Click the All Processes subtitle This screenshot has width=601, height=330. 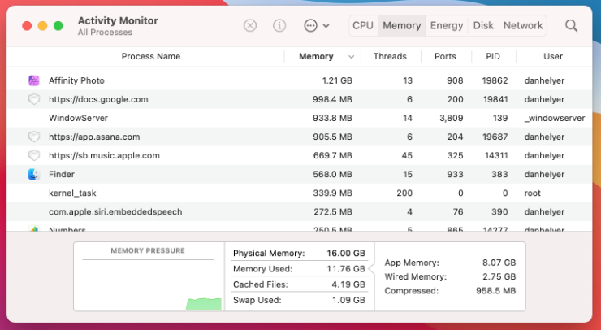(x=105, y=33)
